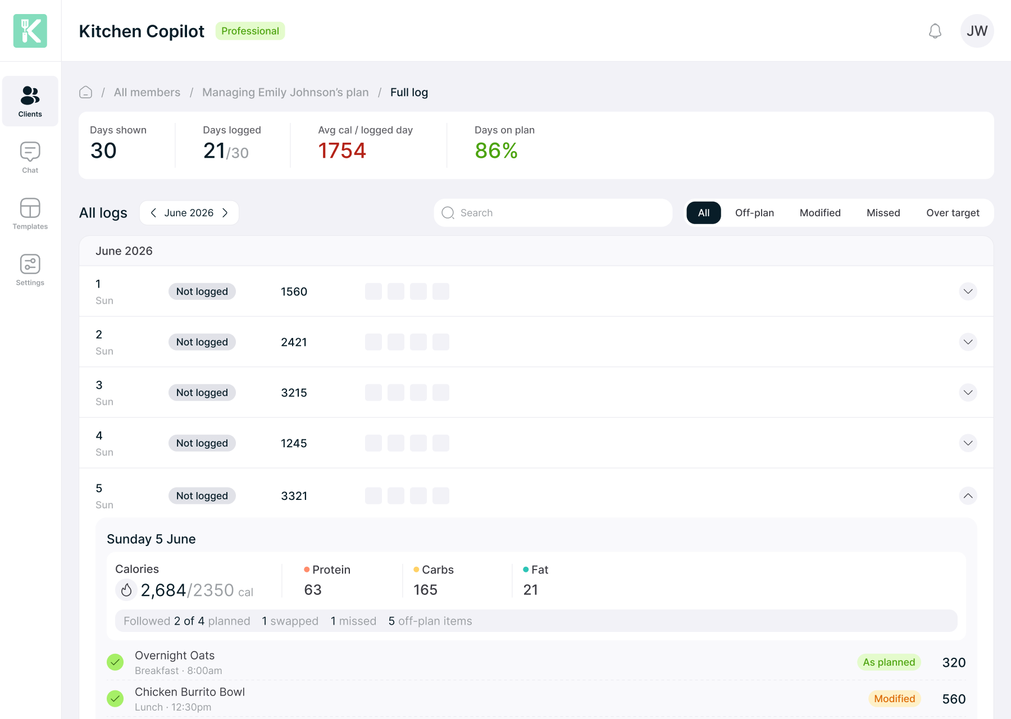
Task: Click the calories flame icon
Action: 126,590
